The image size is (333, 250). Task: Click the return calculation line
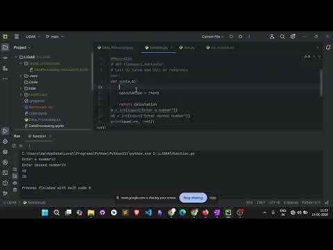[138, 104]
